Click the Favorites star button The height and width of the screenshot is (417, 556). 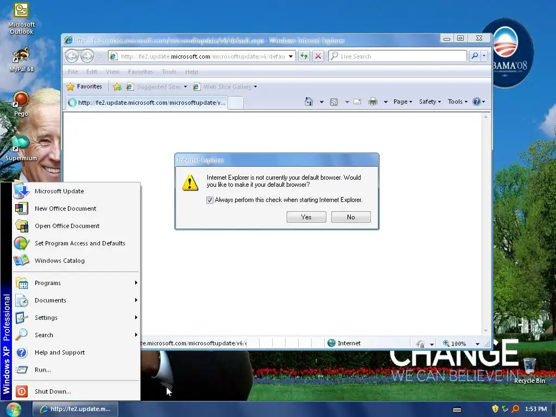(x=84, y=86)
